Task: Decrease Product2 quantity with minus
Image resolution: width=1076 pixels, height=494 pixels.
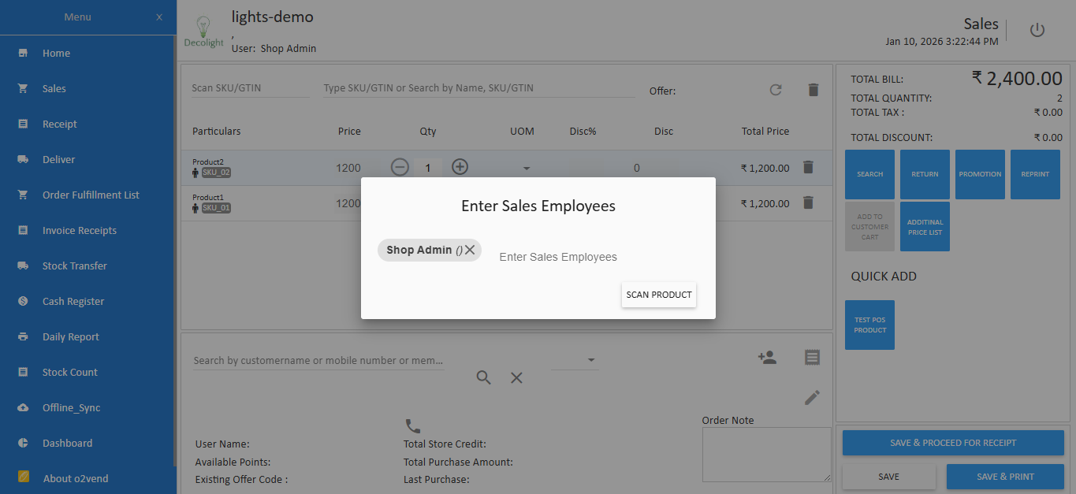Action: (x=400, y=167)
